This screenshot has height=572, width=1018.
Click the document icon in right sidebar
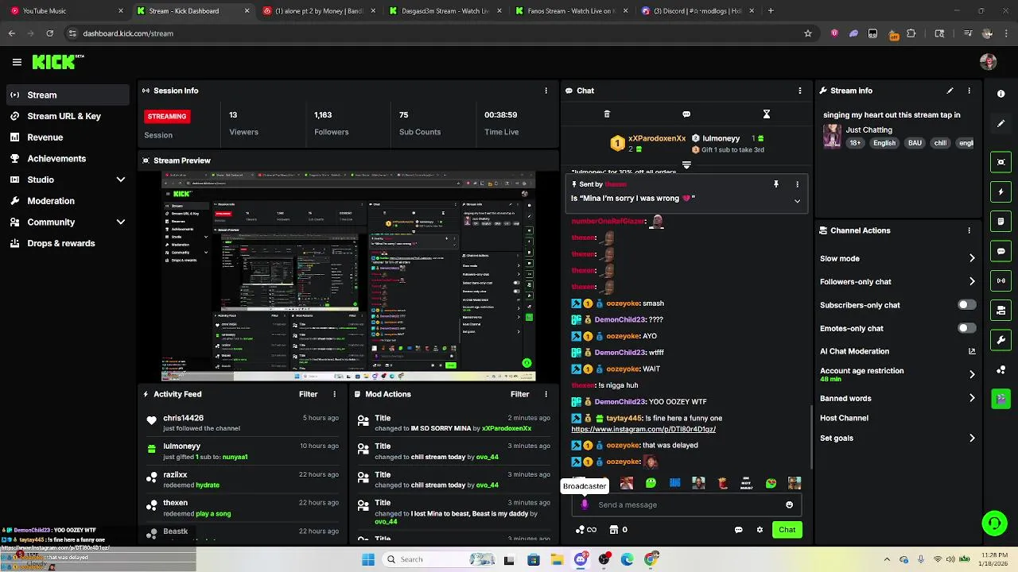coord(1001,221)
